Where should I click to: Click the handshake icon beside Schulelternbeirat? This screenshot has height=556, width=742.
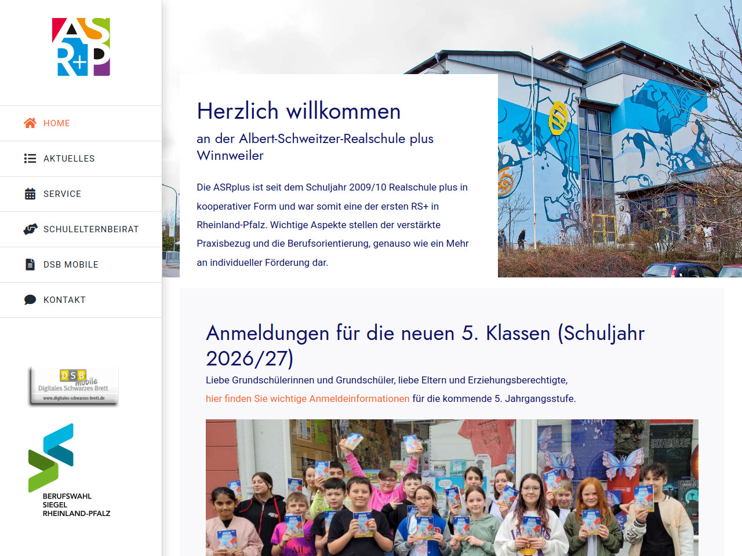[x=30, y=229]
